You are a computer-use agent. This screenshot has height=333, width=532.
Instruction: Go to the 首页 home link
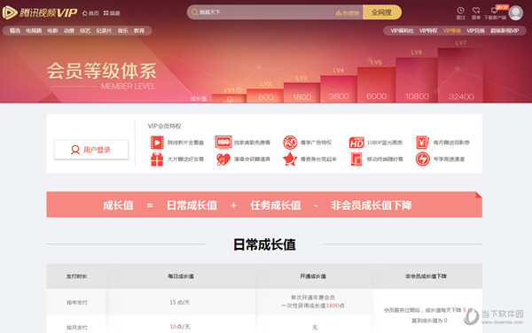click(90, 13)
